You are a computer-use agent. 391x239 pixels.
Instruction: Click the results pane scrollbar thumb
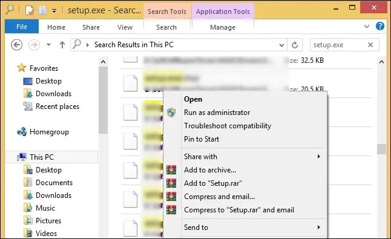[x=381, y=149]
